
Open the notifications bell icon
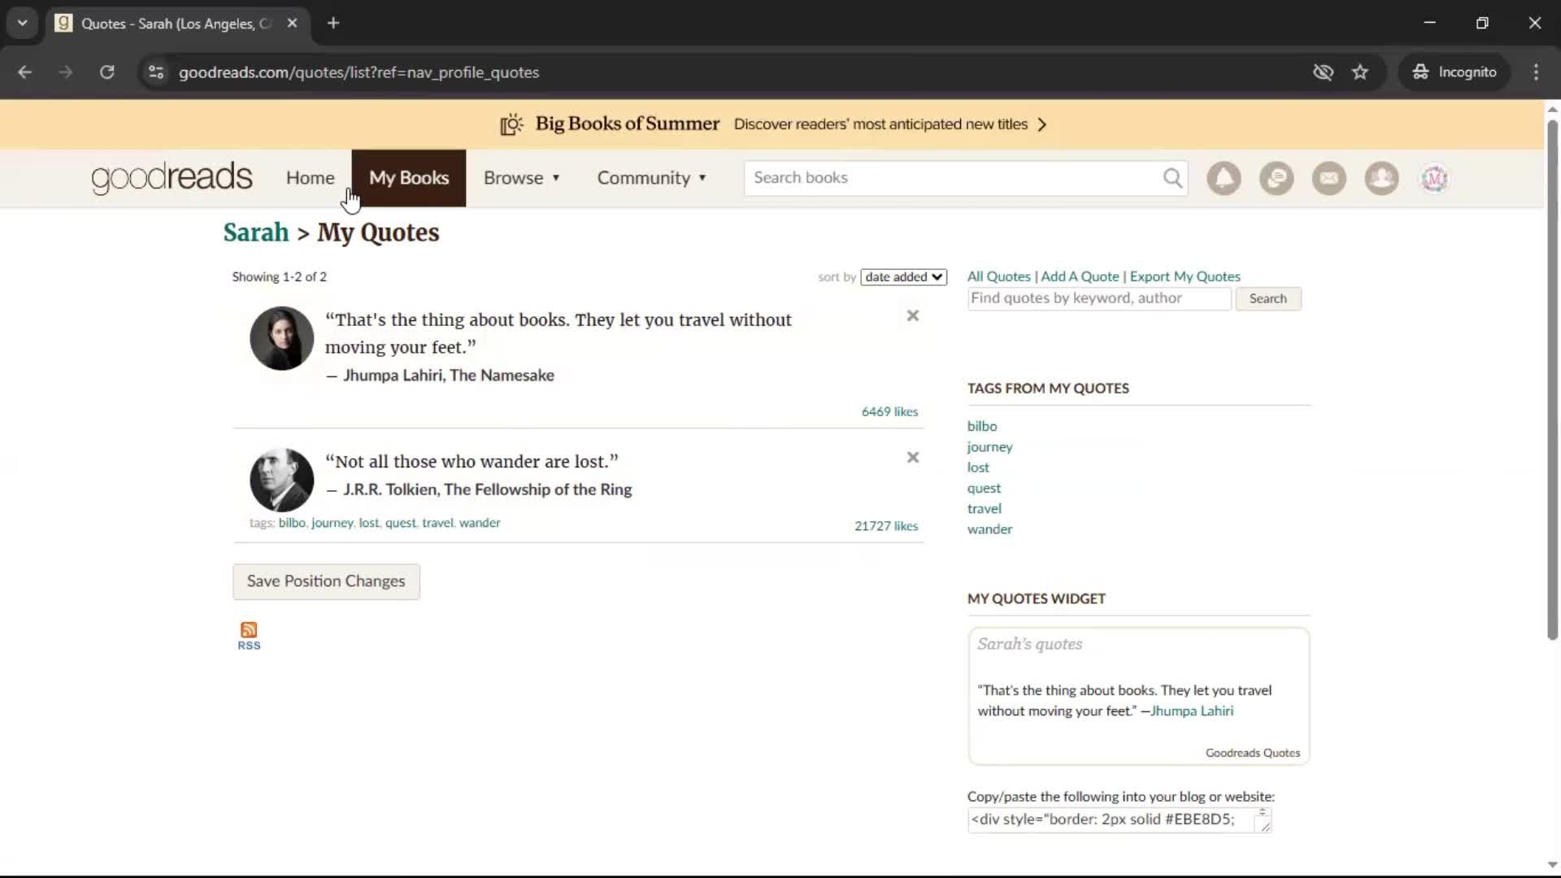1224,178
